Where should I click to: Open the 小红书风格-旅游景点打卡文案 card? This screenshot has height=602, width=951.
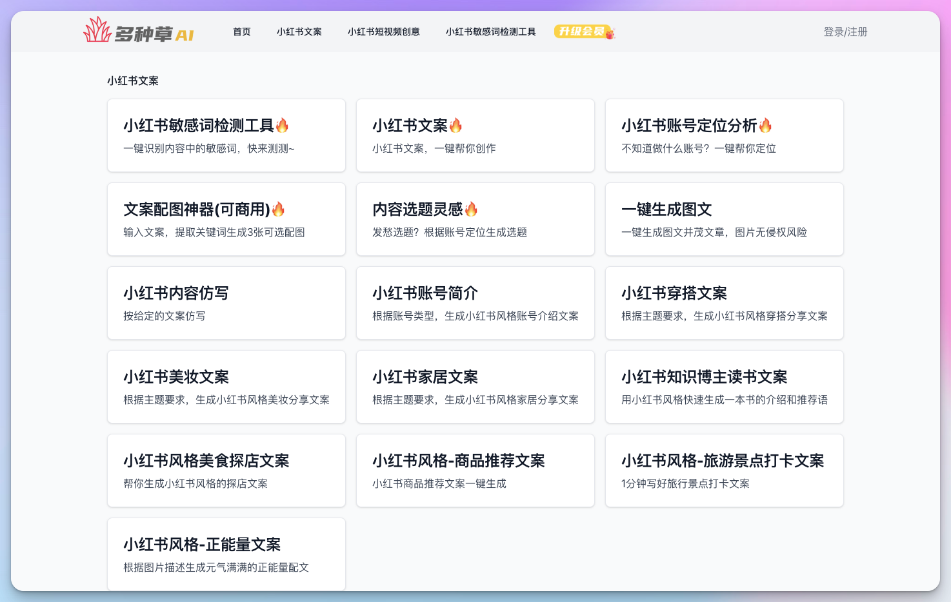725,471
